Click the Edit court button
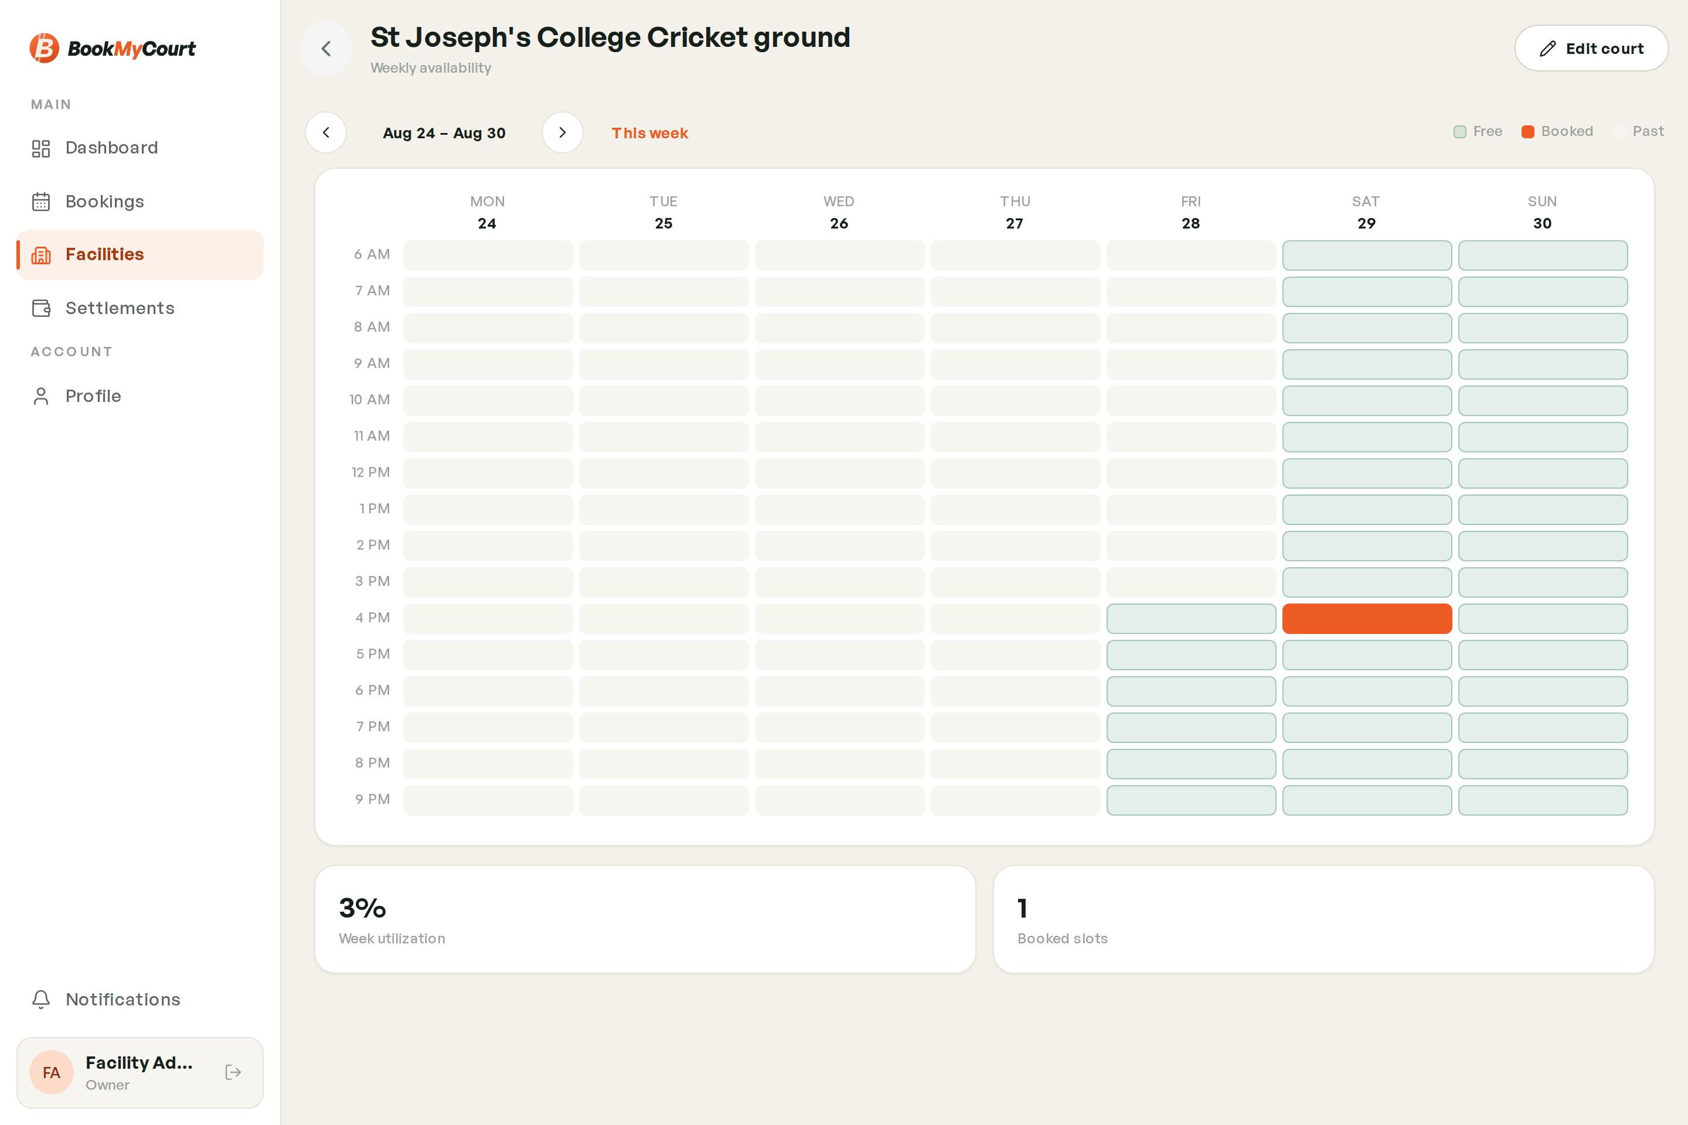The height and width of the screenshot is (1125, 1688). click(x=1591, y=48)
